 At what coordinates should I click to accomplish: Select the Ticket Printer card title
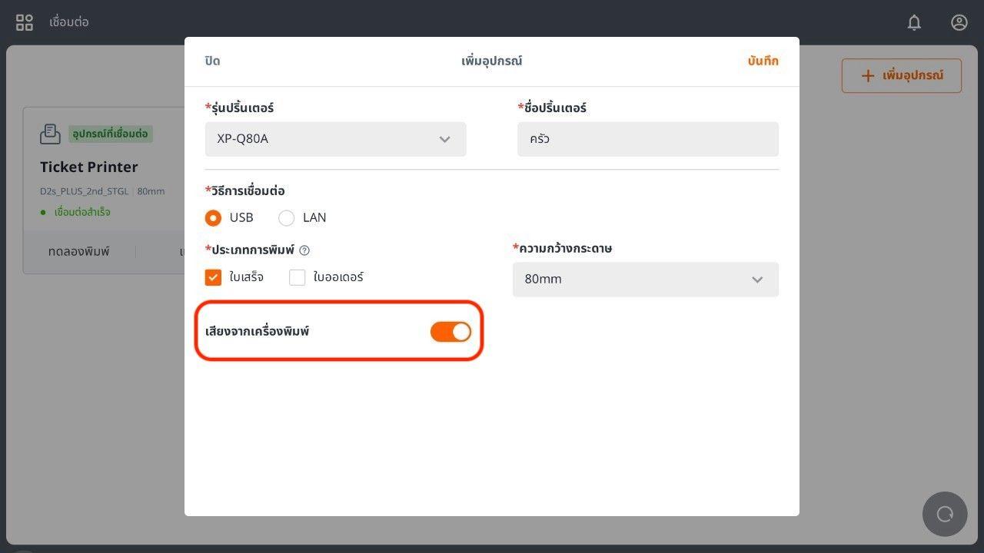pyautogui.click(x=89, y=167)
